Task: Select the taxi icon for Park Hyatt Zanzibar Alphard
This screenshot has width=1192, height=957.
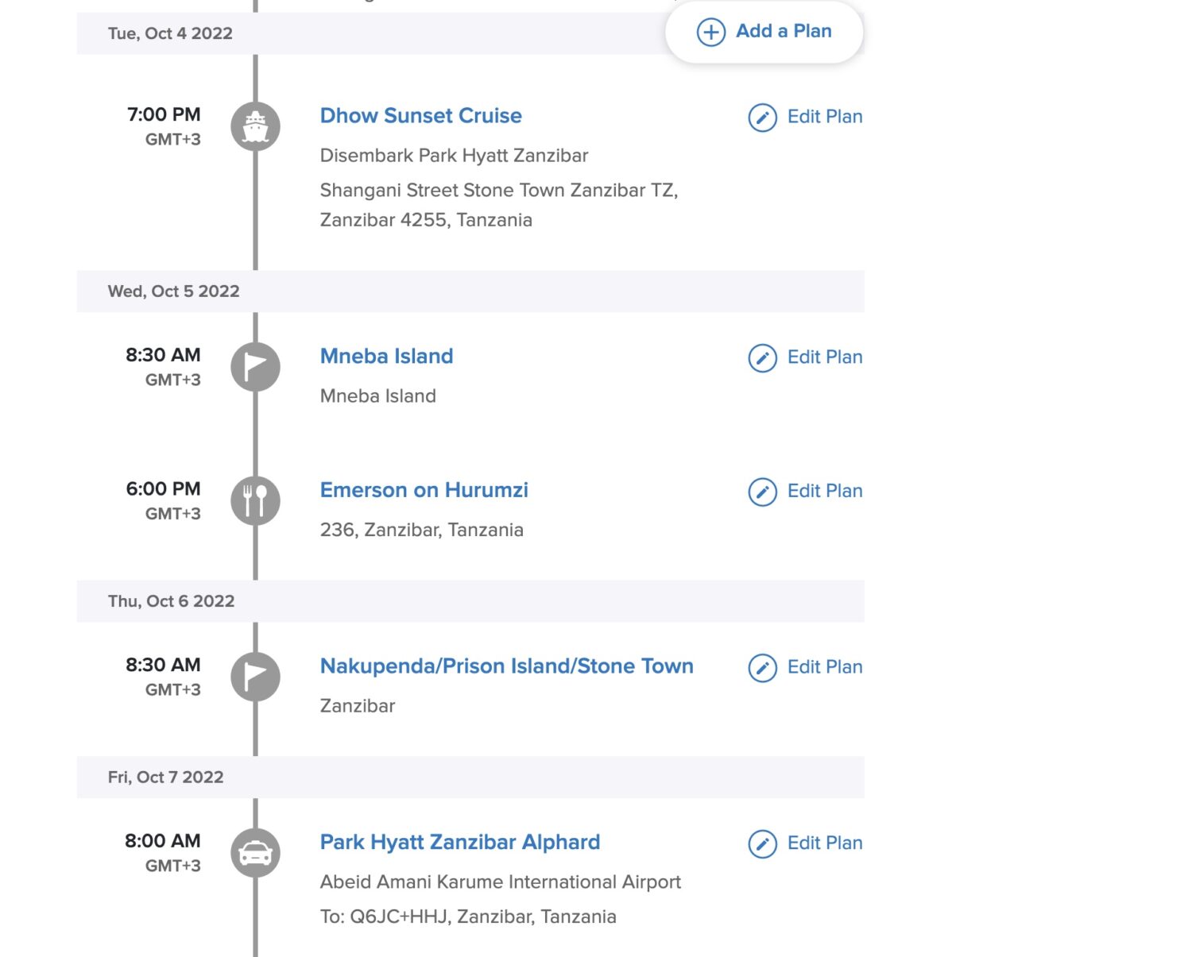Action: [255, 851]
